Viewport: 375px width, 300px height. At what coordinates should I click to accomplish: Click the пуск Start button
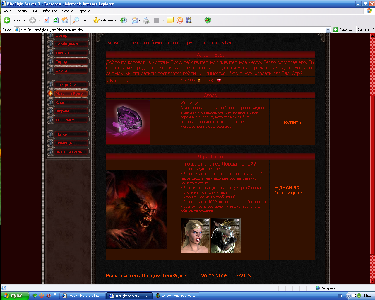[x=15, y=296]
